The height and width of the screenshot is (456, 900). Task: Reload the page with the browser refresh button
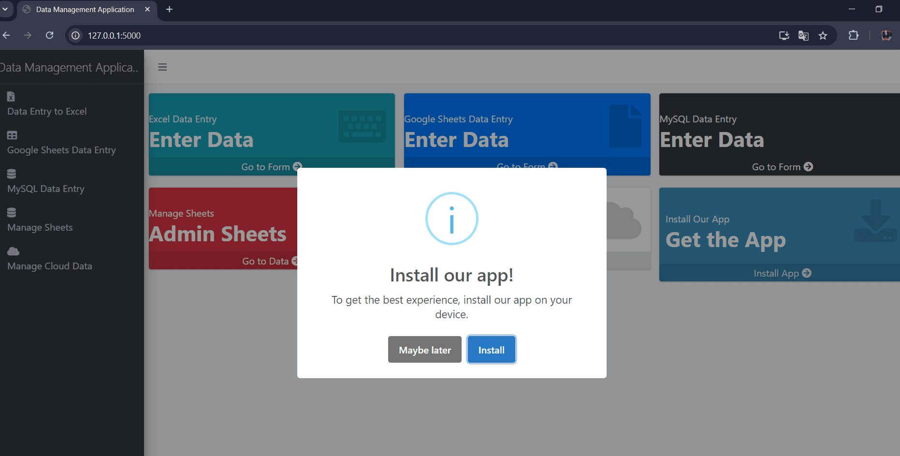pos(49,35)
